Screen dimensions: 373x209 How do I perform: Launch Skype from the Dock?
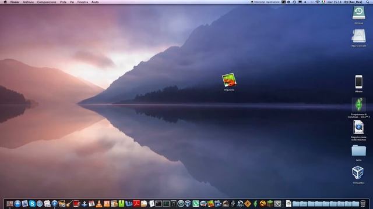pos(32,204)
